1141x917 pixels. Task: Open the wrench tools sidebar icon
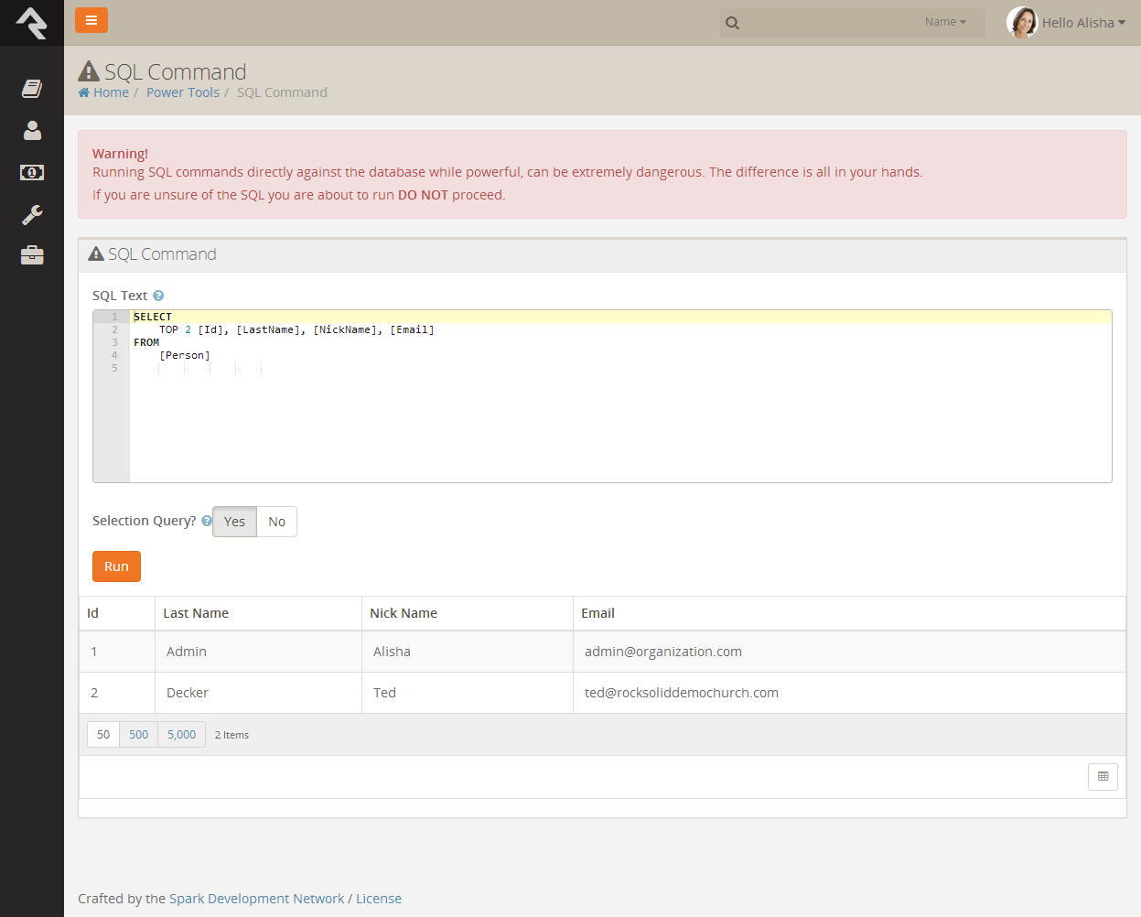pos(32,214)
